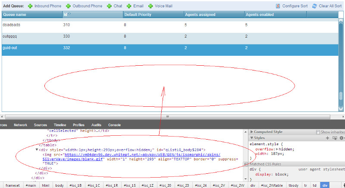Image resolution: width=345 pixels, height=188 pixels.
Task: Toggle the Show inherited checkbox
Action: tap(318, 132)
